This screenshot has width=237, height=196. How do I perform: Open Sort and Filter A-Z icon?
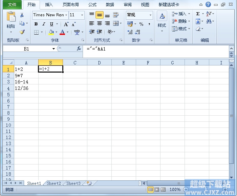pyautogui.click(x=209, y=14)
